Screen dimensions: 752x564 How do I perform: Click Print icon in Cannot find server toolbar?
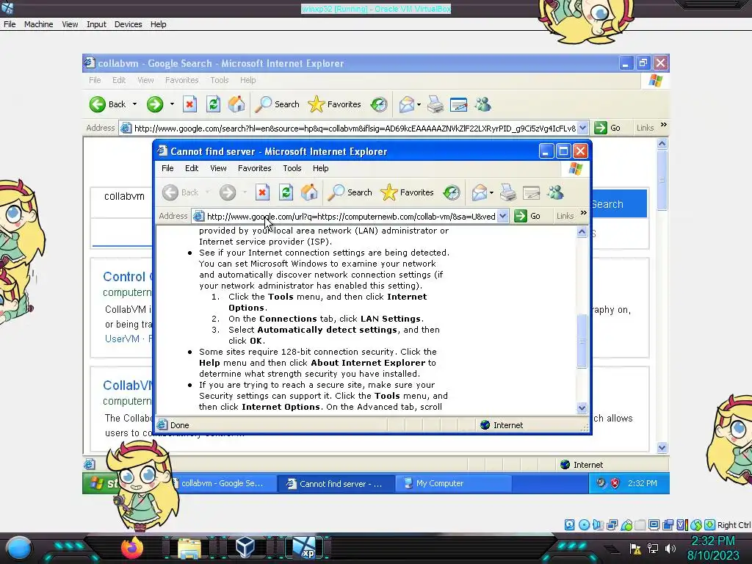pos(508,193)
